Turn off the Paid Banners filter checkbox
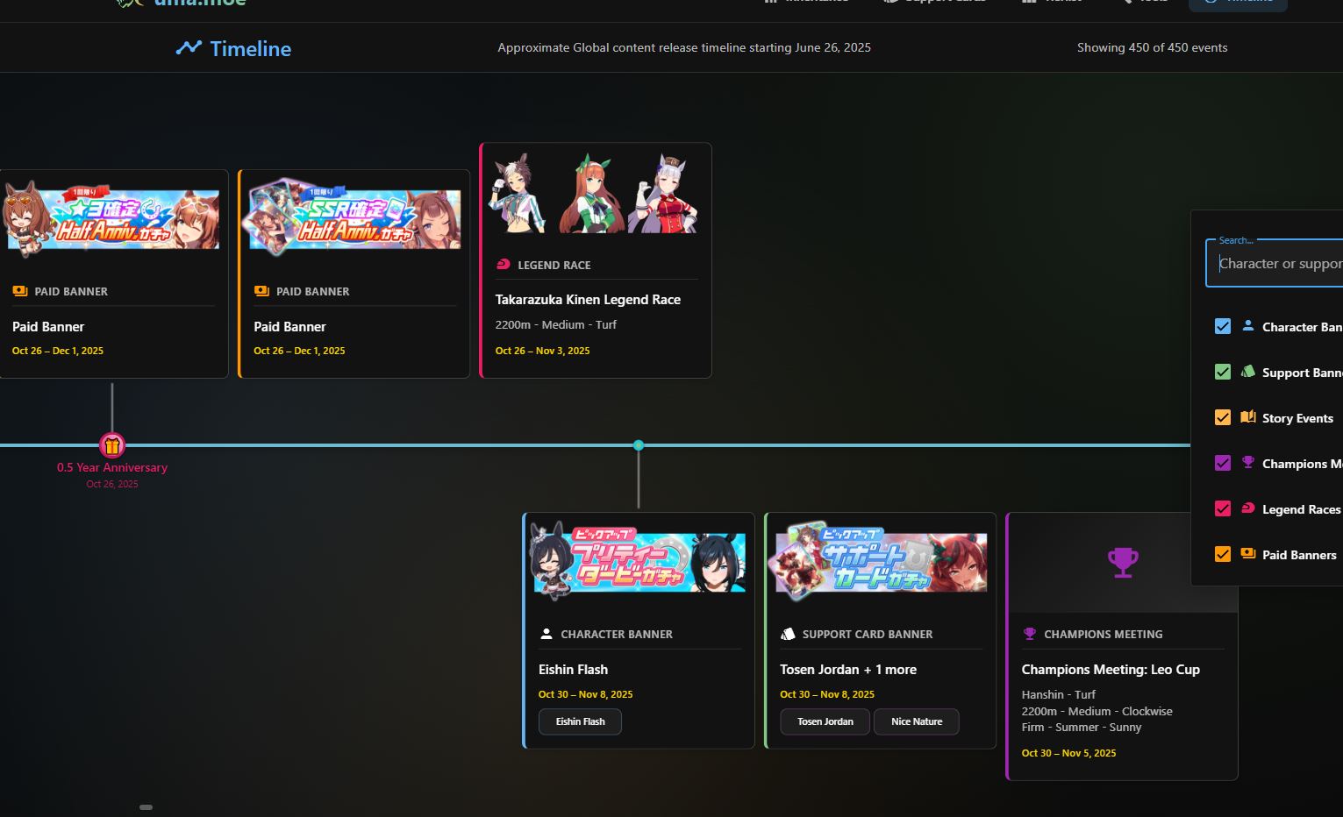Viewport: 1343px width, 817px height. (x=1223, y=554)
